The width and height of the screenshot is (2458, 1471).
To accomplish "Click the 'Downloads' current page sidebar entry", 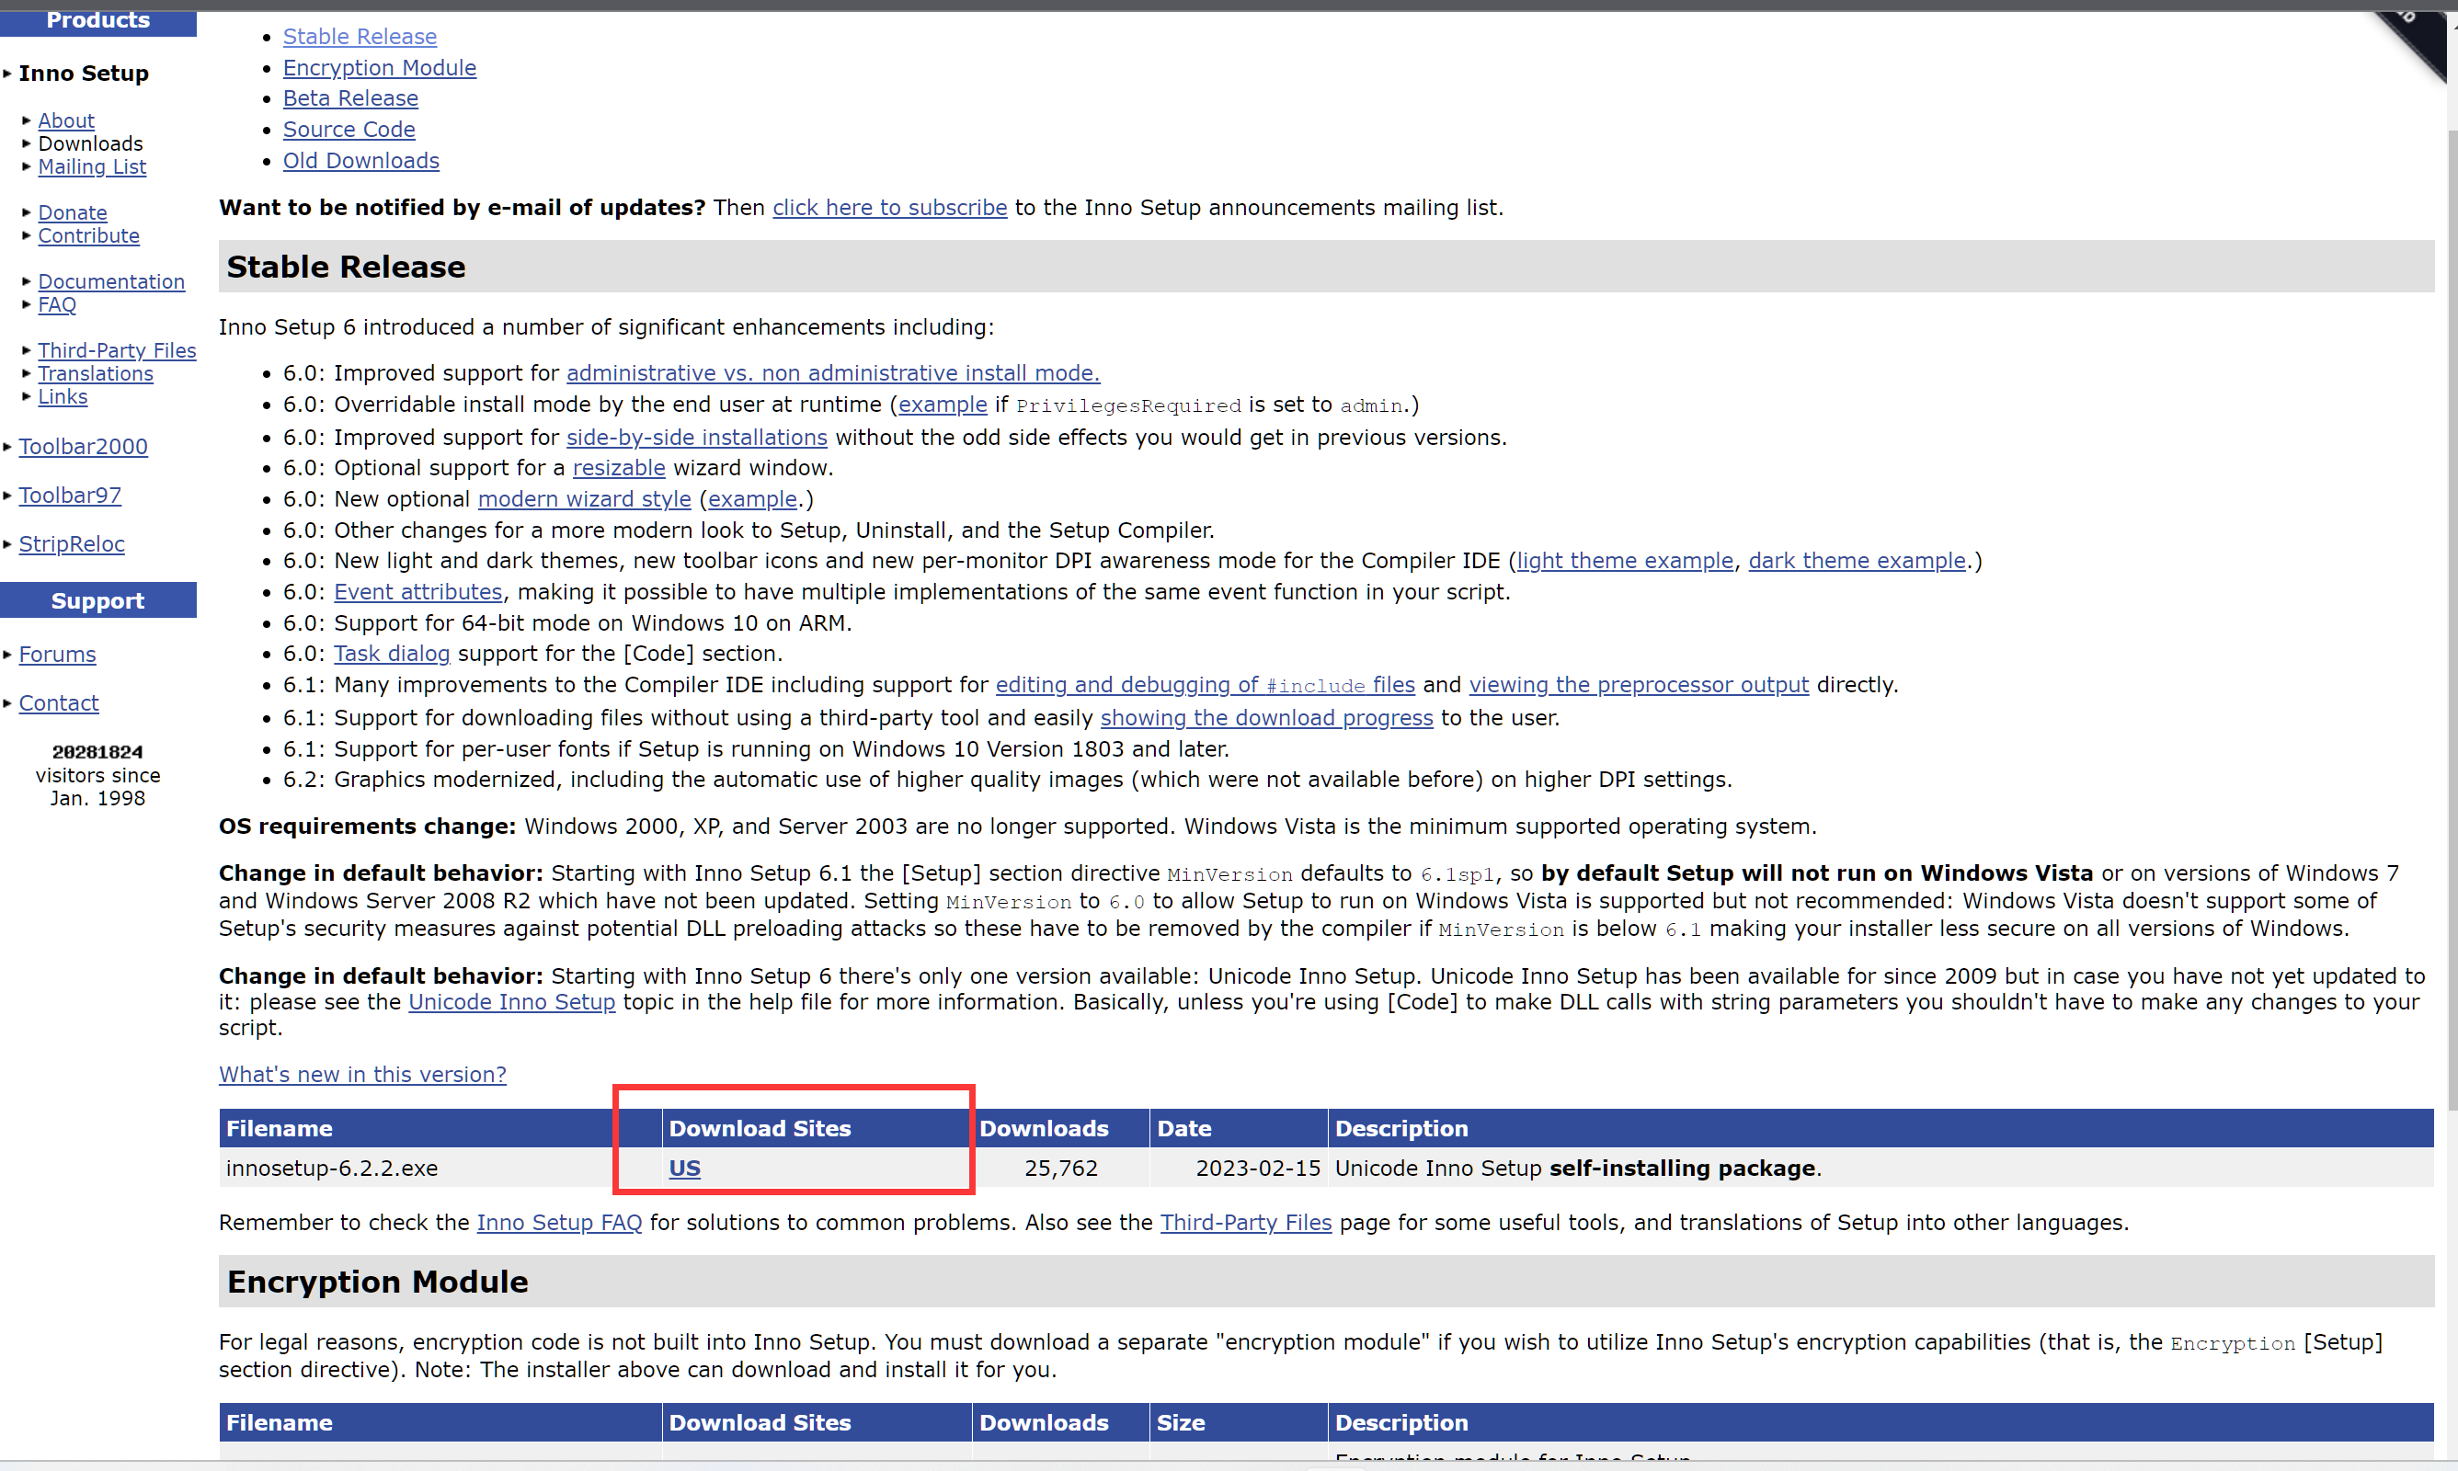I will [x=90, y=143].
